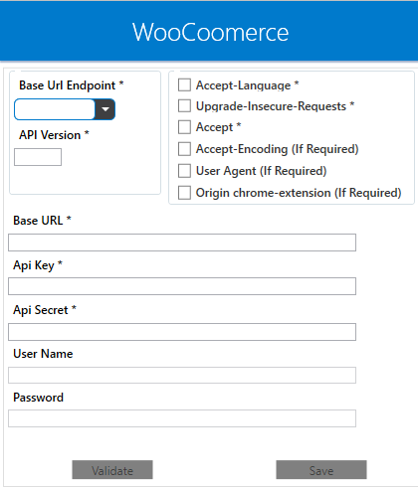
Task: Click the User Name input field
Action: point(182,375)
